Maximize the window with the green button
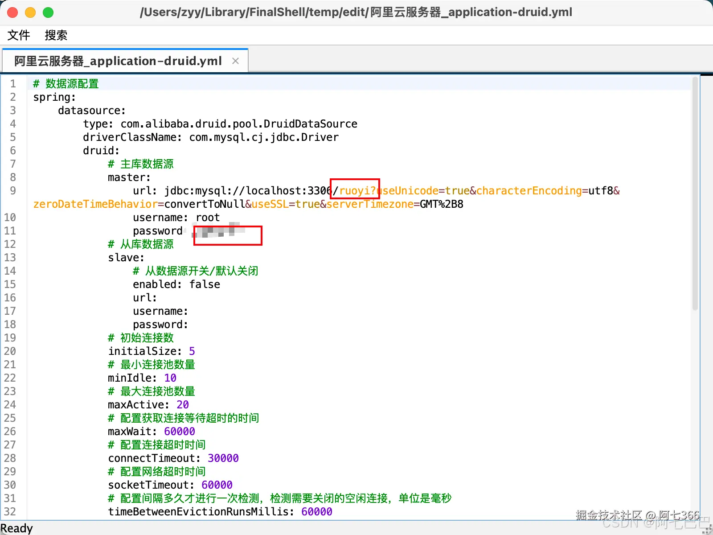 pyautogui.click(x=48, y=12)
